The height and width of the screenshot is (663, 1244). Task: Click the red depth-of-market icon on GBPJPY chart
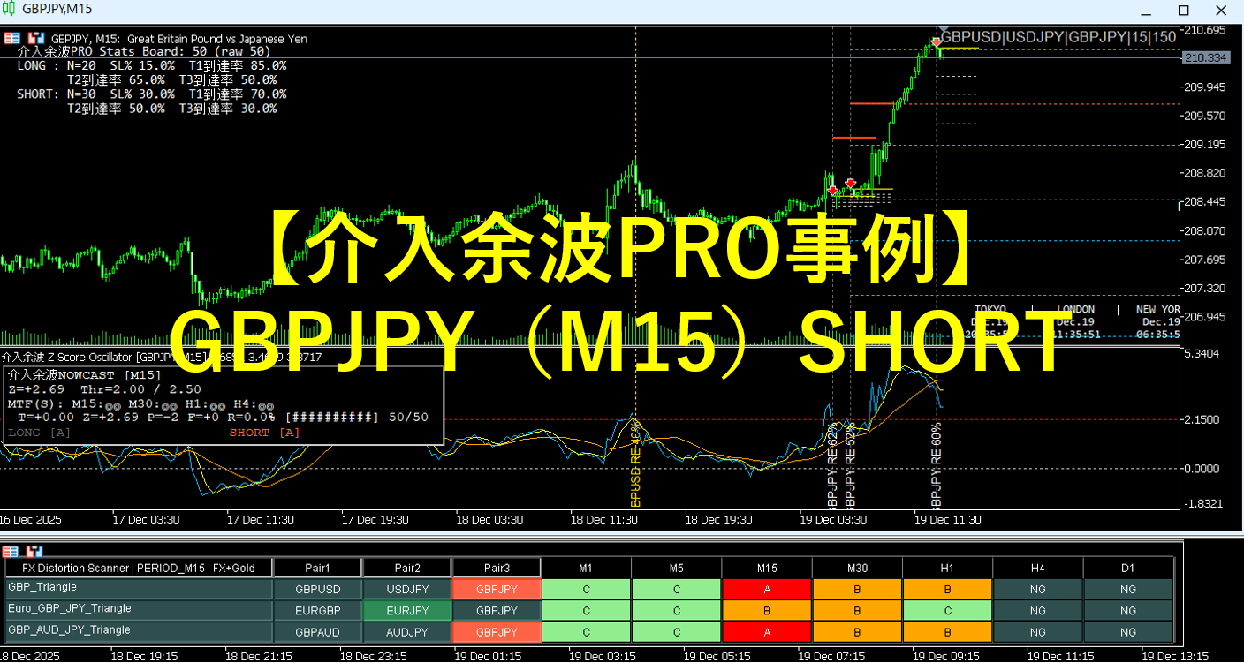(12, 38)
